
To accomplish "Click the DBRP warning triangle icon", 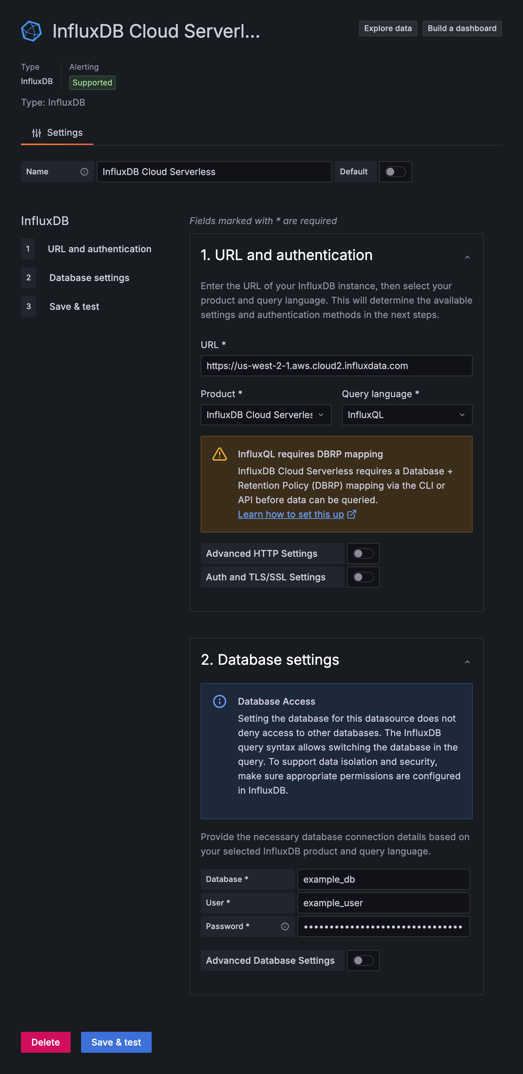I will (x=220, y=454).
